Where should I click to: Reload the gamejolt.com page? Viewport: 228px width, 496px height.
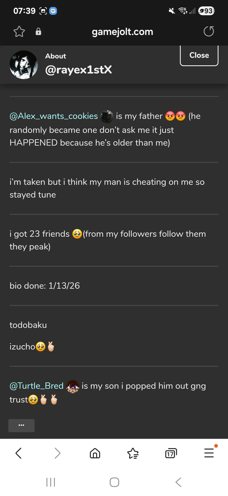(209, 32)
